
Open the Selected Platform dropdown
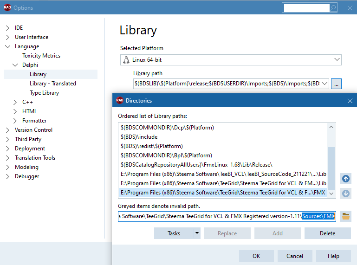click(337, 60)
